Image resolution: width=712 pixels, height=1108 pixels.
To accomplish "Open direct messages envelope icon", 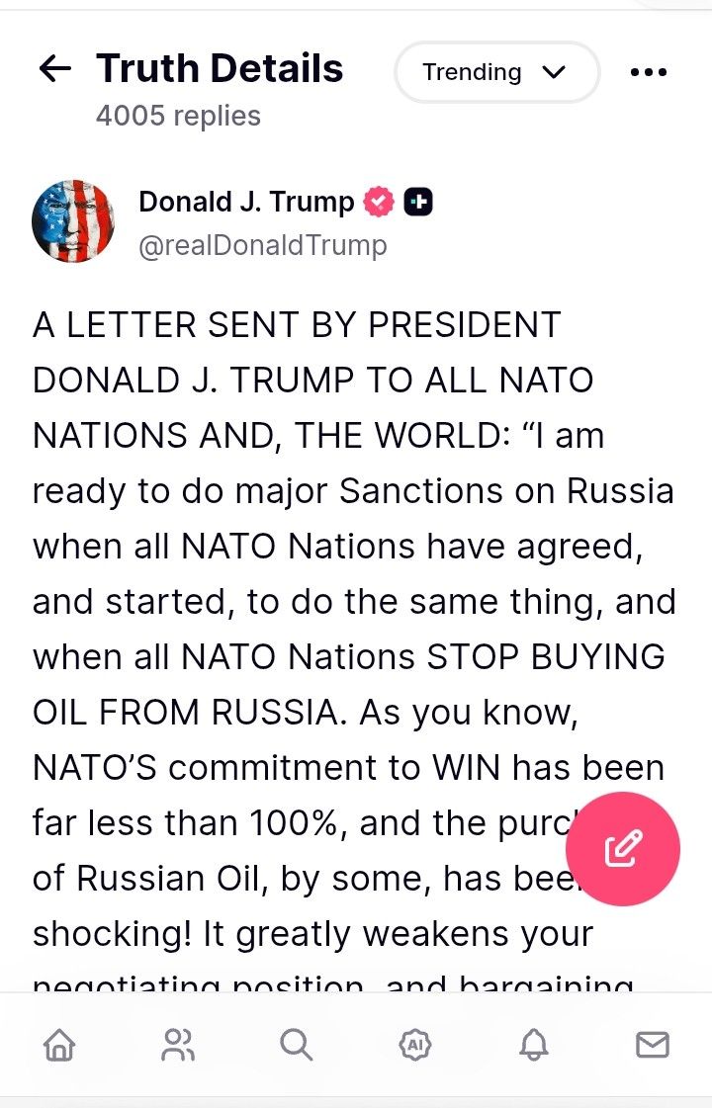I will (652, 1045).
